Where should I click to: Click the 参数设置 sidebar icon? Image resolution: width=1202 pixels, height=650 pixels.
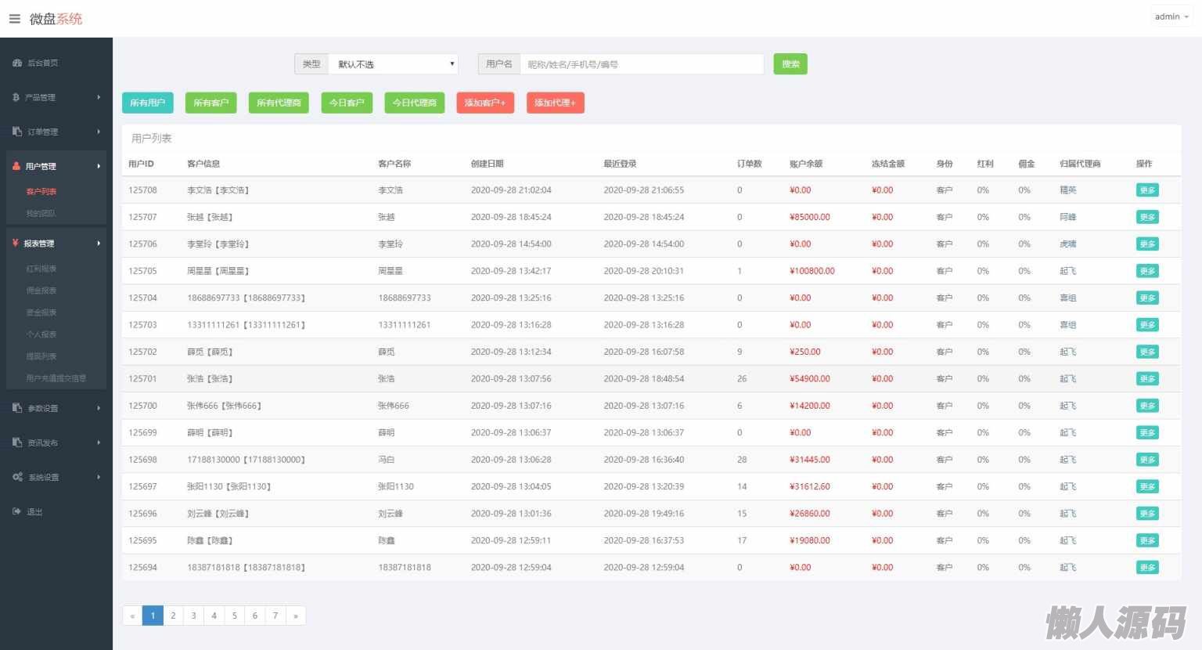tap(17, 408)
